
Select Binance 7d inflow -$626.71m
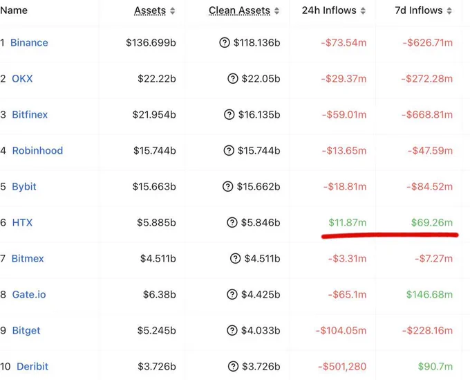pos(427,43)
